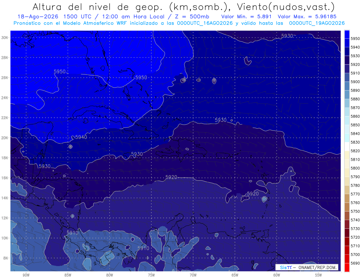361x279 pixels.
Task: Click the 'Valor Min. = 5.891' text
Action: 247,17
